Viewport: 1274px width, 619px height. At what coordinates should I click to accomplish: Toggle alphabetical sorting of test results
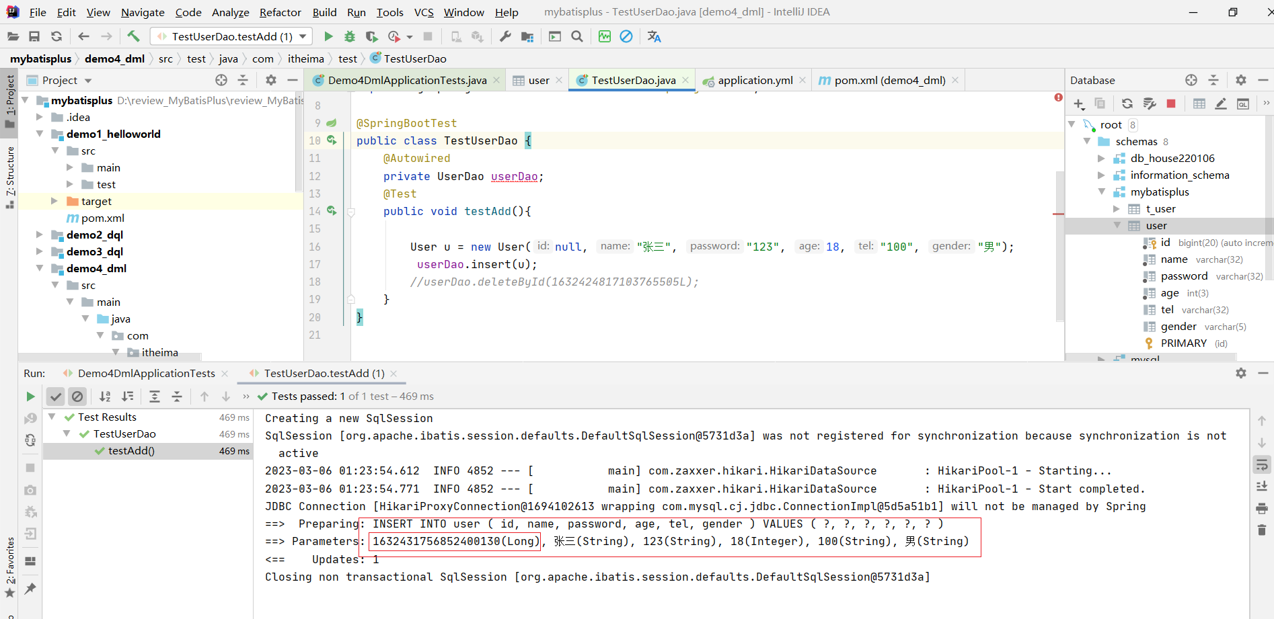click(105, 397)
